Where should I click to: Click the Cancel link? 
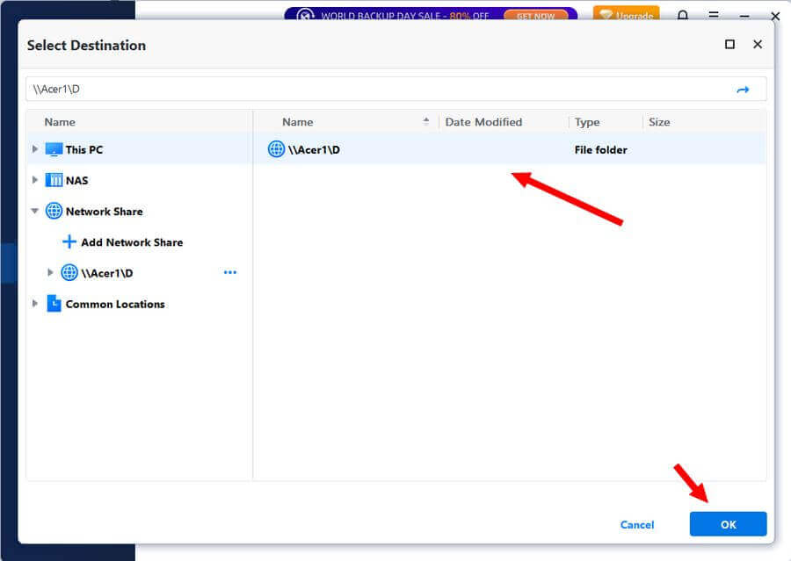click(x=637, y=525)
